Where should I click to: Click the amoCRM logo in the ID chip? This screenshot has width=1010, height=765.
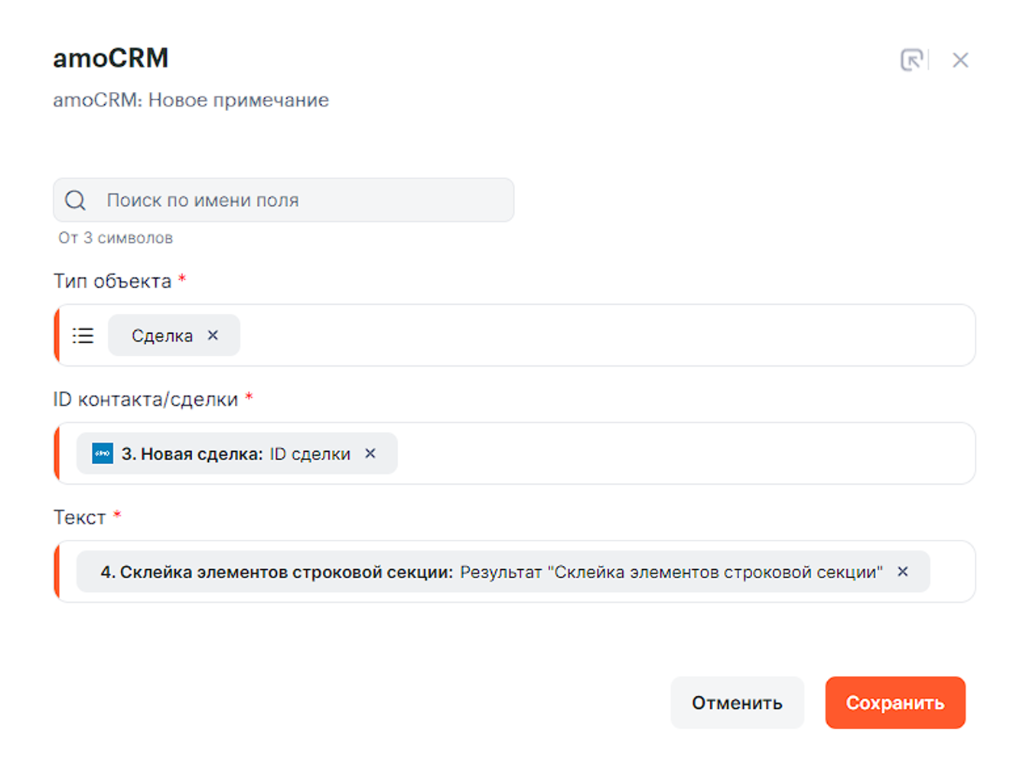(x=103, y=453)
